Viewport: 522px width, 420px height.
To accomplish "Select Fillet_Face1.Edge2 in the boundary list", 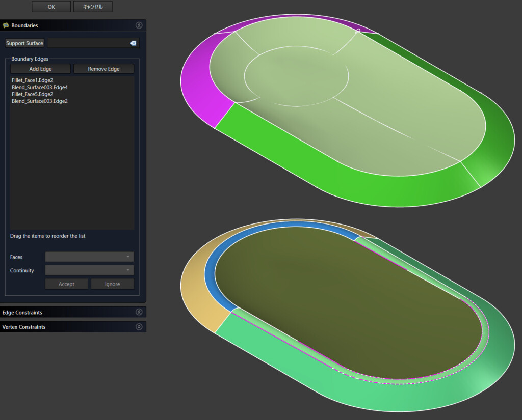I will [x=33, y=80].
